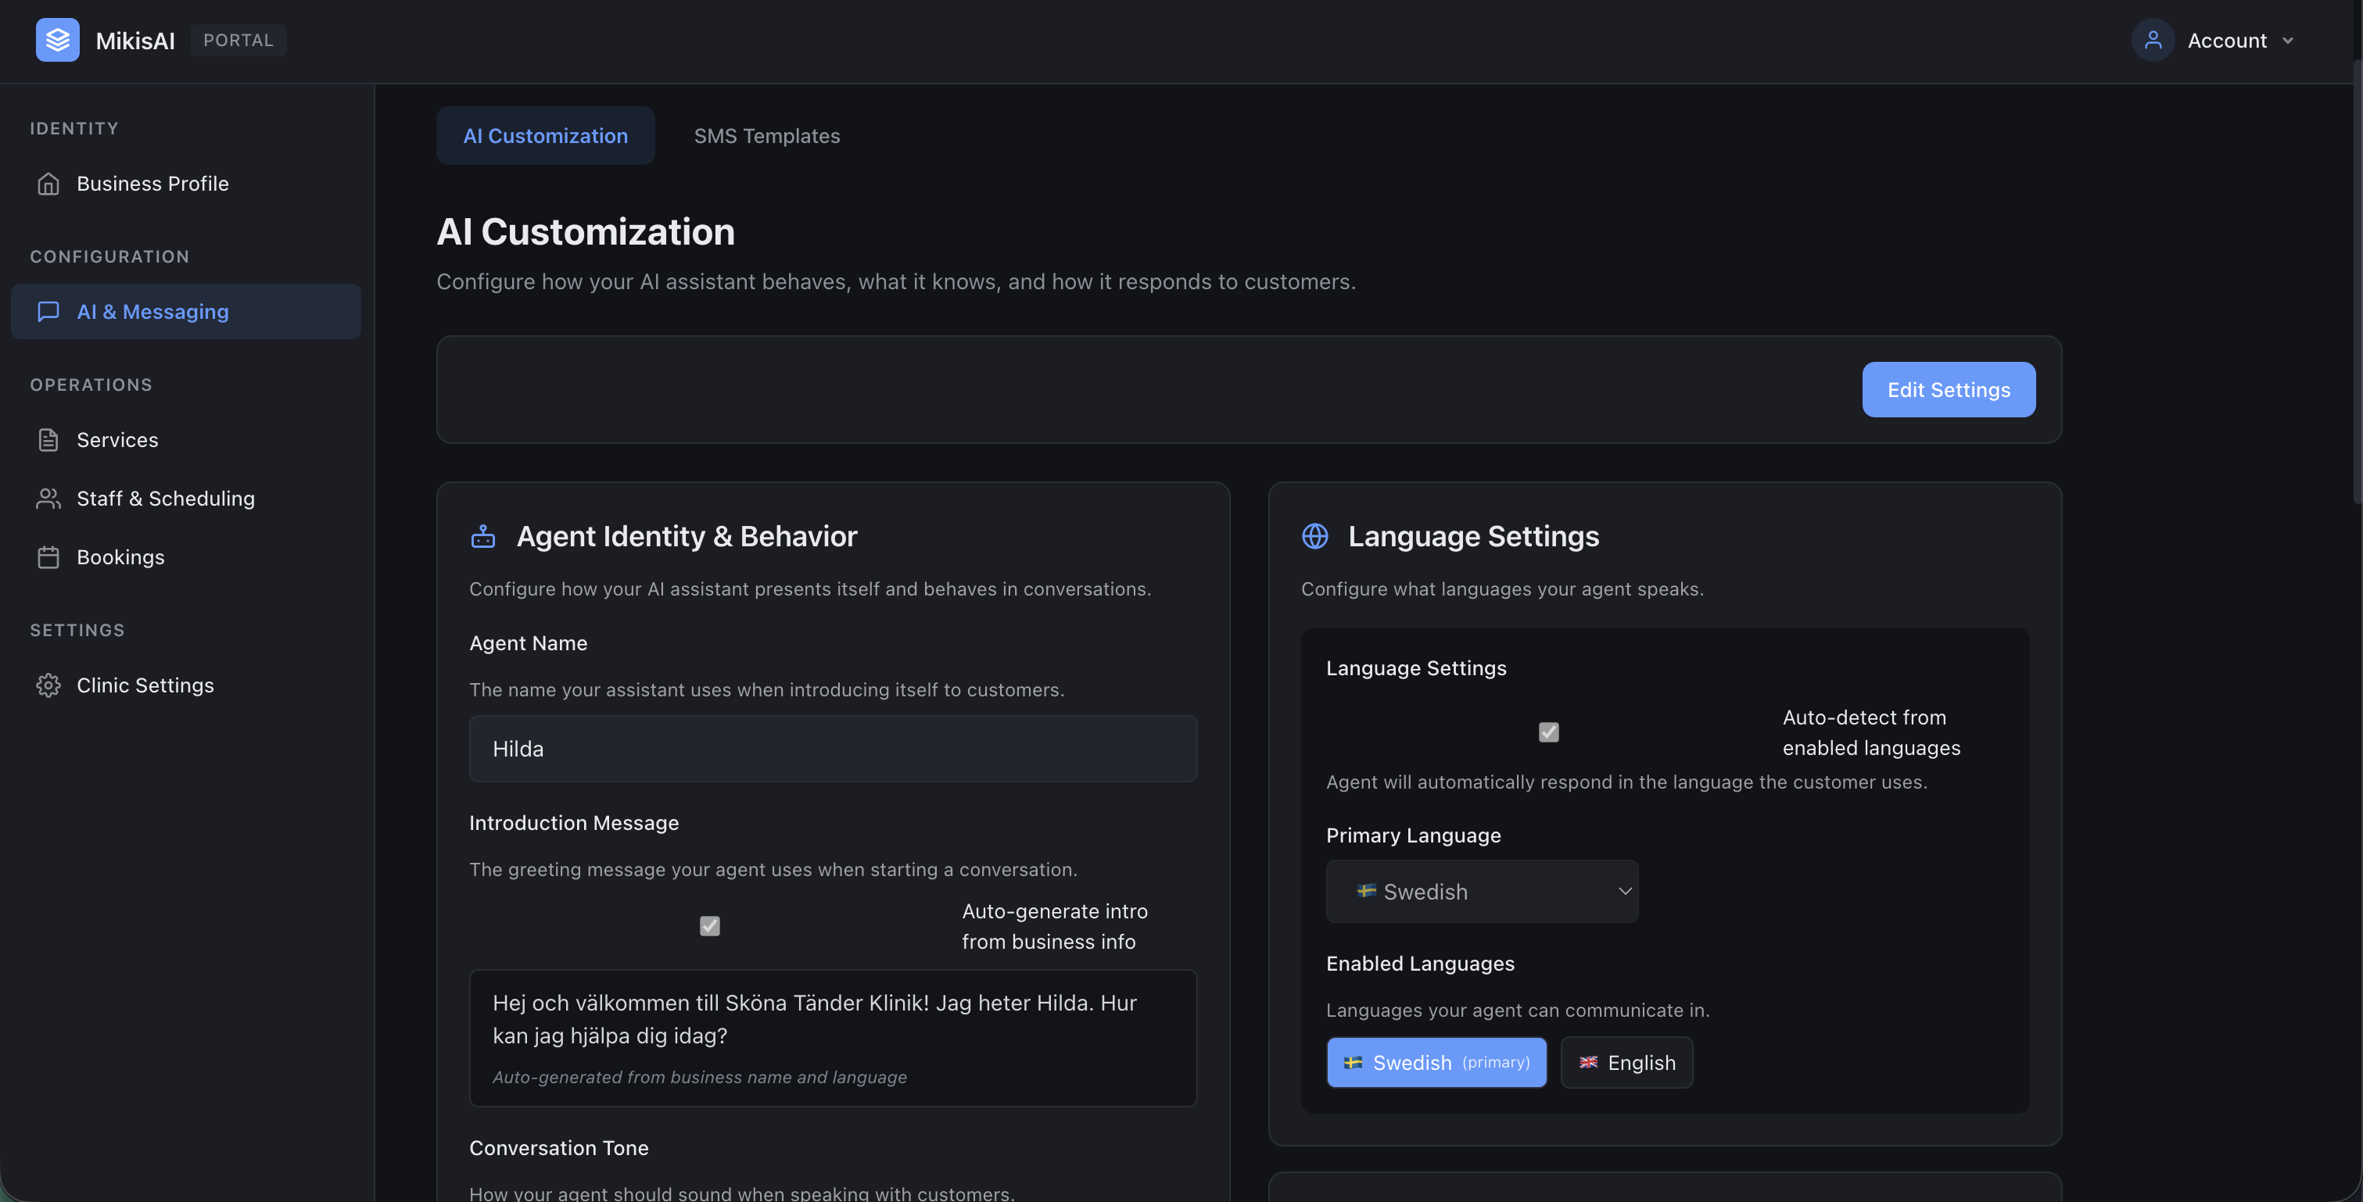This screenshot has height=1202, width=2363.
Task: Click the globe icon beside Language Settings
Action: click(1315, 536)
